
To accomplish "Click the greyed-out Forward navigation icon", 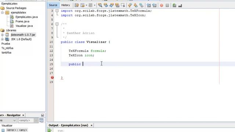I will click(x=91, y=5).
